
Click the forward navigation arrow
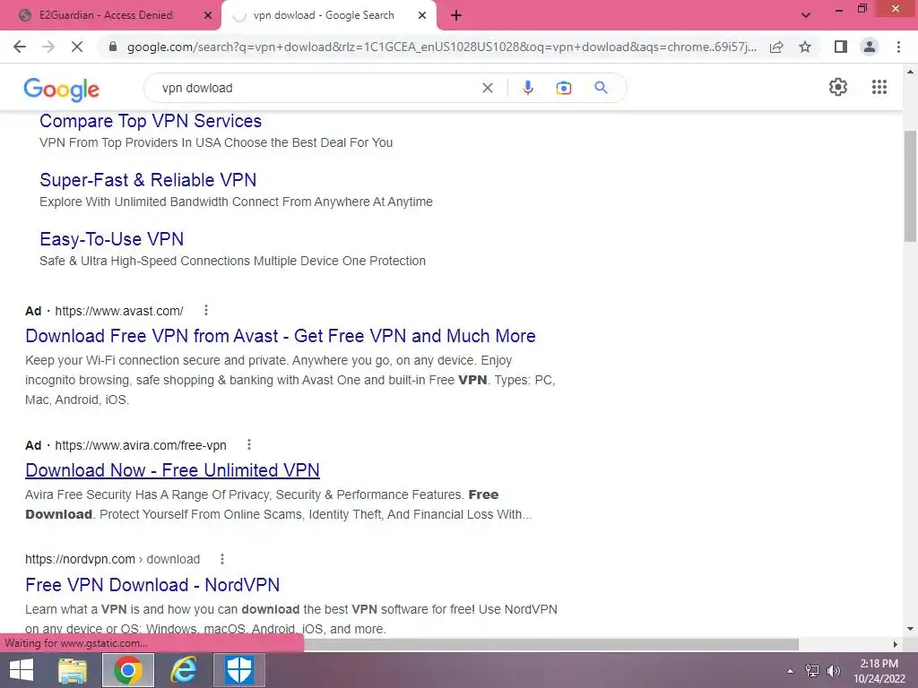coord(48,47)
